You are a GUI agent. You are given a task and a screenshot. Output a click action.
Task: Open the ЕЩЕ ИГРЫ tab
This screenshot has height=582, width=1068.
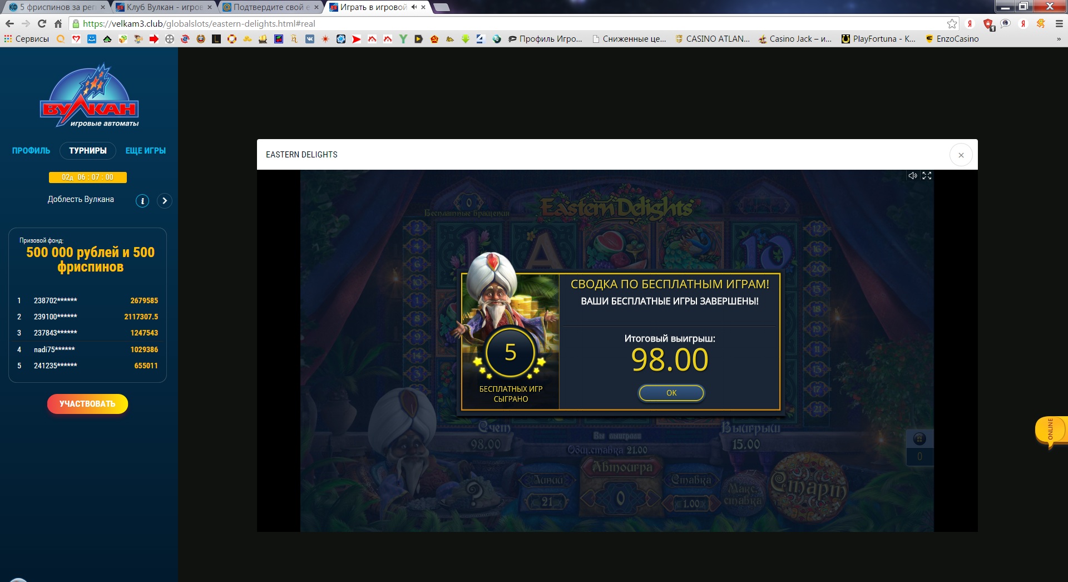click(x=146, y=151)
